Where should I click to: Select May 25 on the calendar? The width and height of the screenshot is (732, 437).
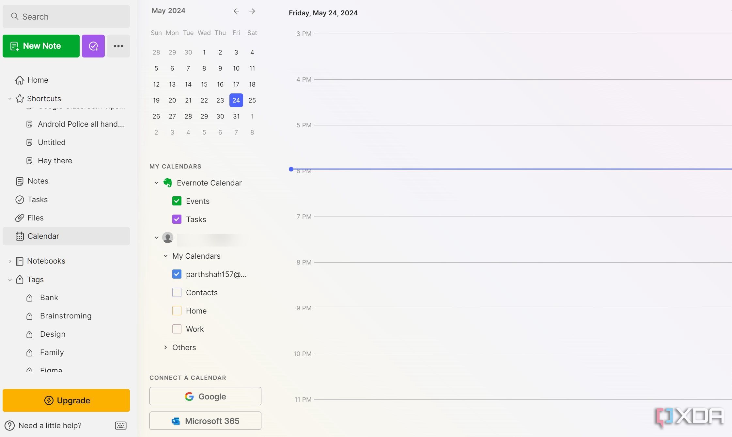point(252,100)
